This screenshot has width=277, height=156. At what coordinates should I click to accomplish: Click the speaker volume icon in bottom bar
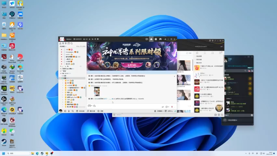[x=65, y=111]
